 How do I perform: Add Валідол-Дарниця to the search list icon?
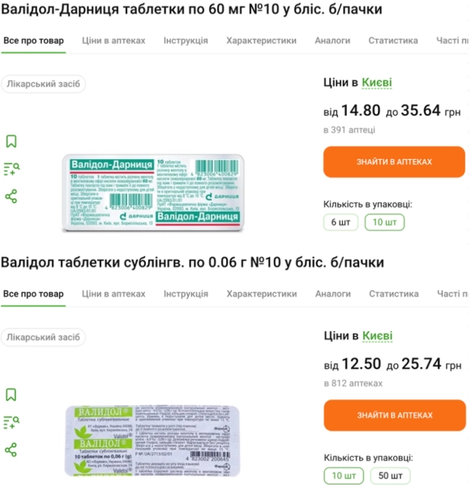(12, 169)
